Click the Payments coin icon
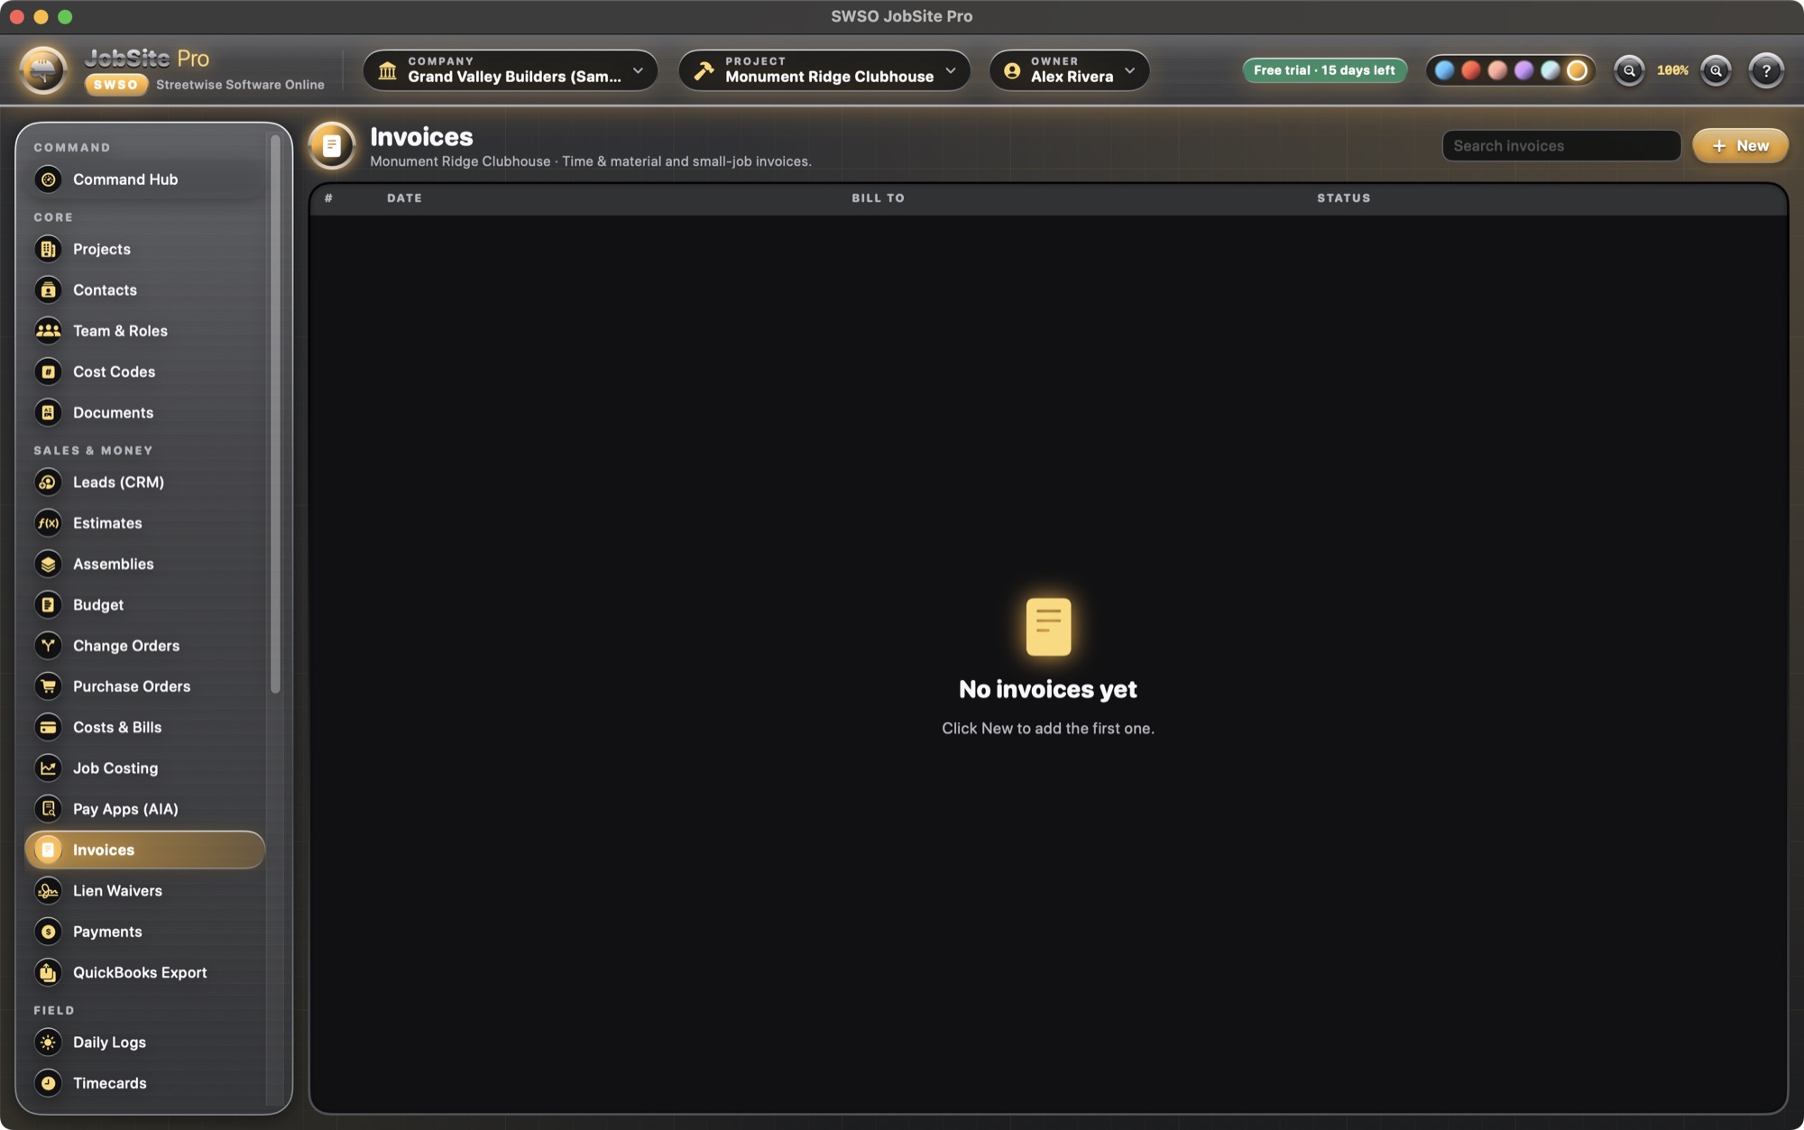The width and height of the screenshot is (1804, 1130). pyautogui.click(x=49, y=932)
